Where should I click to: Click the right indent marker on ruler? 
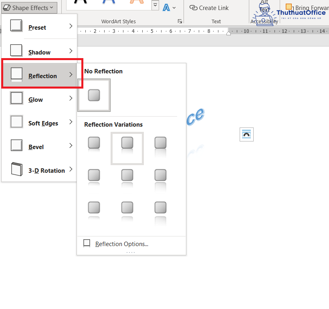(x=228, y=33)
